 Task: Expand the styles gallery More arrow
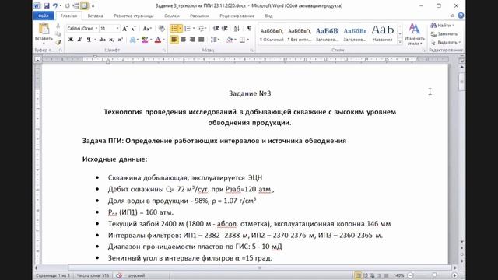[400, 42]
